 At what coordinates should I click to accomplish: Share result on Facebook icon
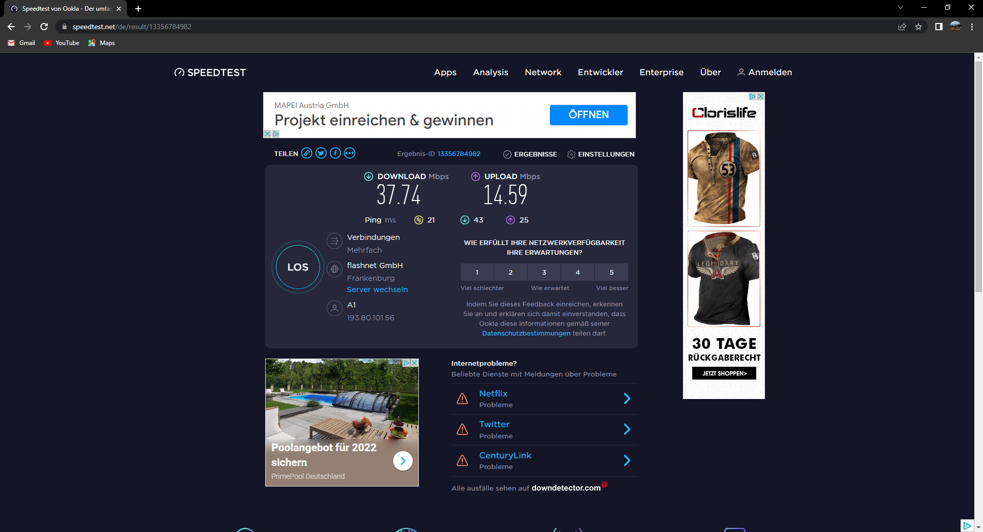point(335,153)
